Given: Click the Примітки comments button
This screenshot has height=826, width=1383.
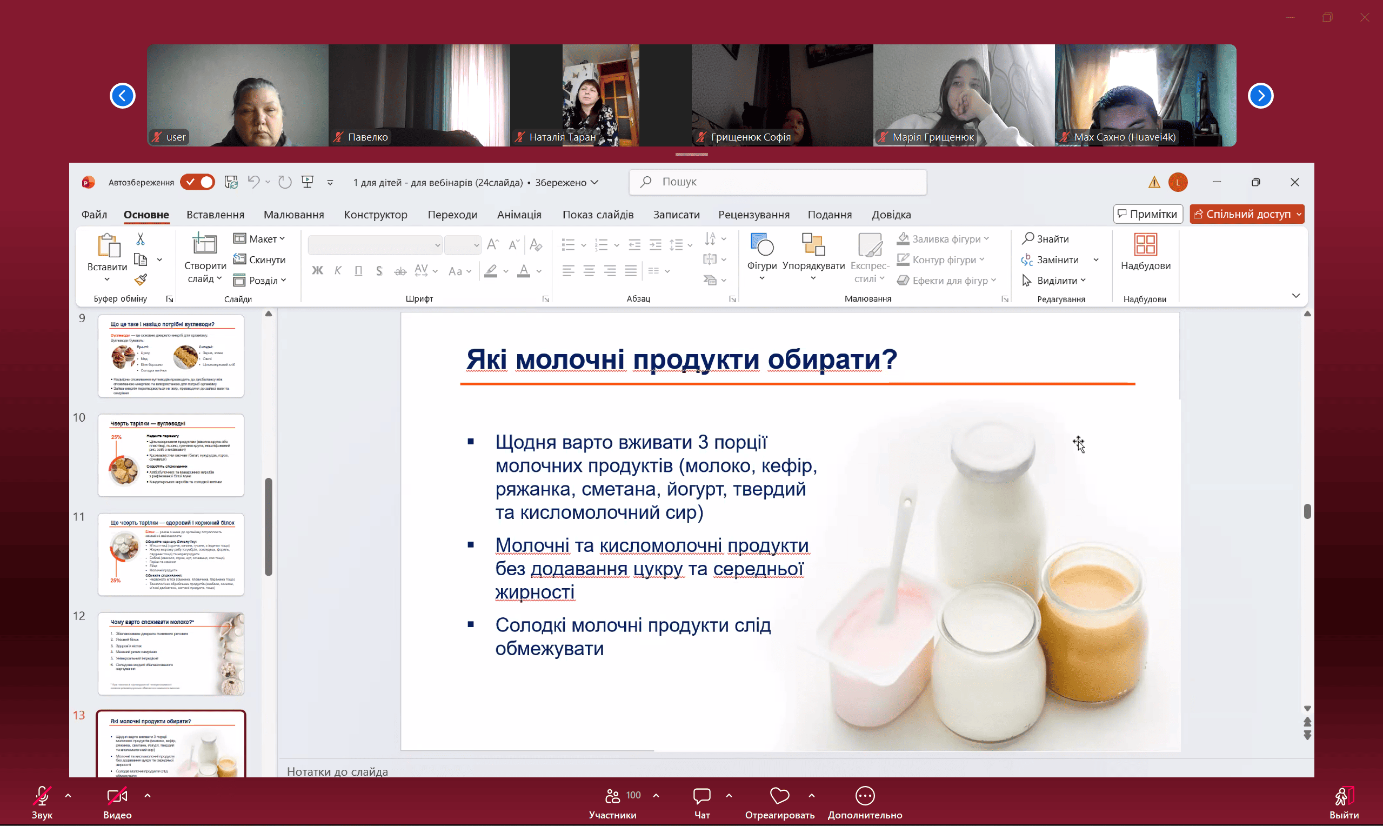Looking at the screenshot, I should [1148, 214].
